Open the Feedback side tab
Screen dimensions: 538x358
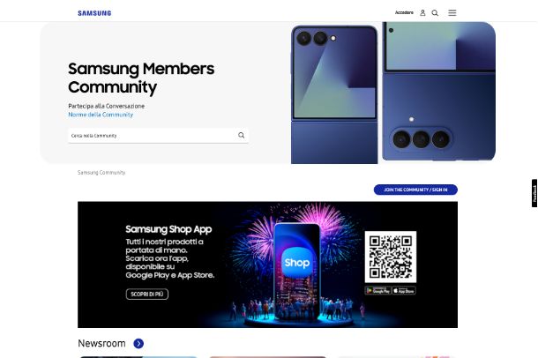(534, 193)
